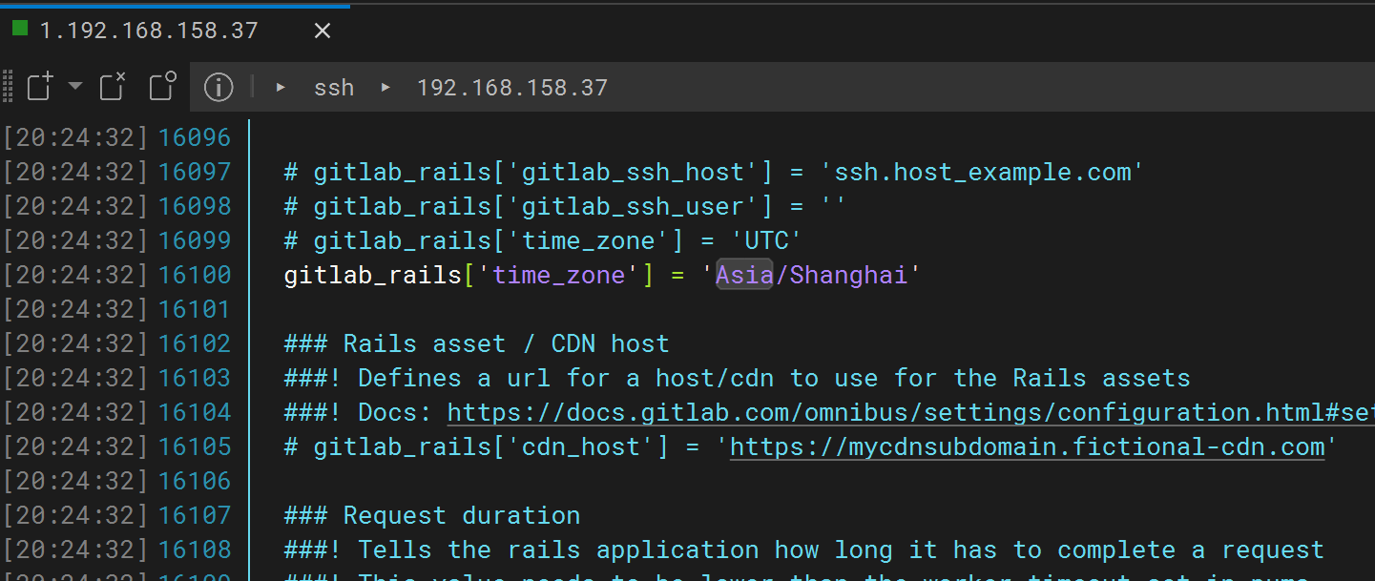Click the word Shanghai in time zone

[848, 275]
